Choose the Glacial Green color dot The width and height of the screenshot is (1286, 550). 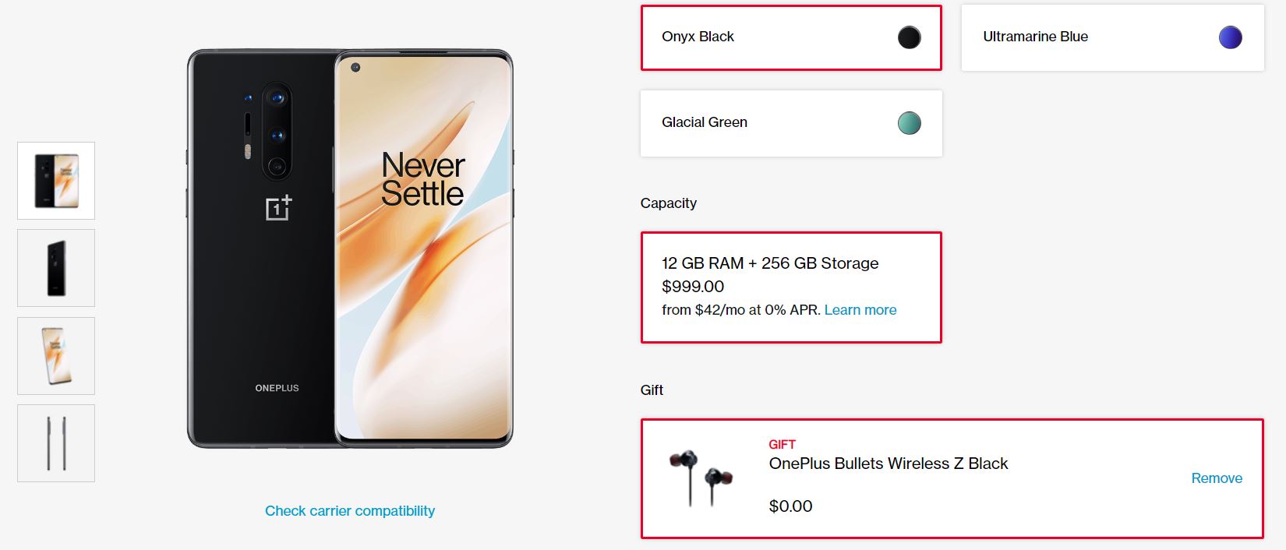(909, 123)
